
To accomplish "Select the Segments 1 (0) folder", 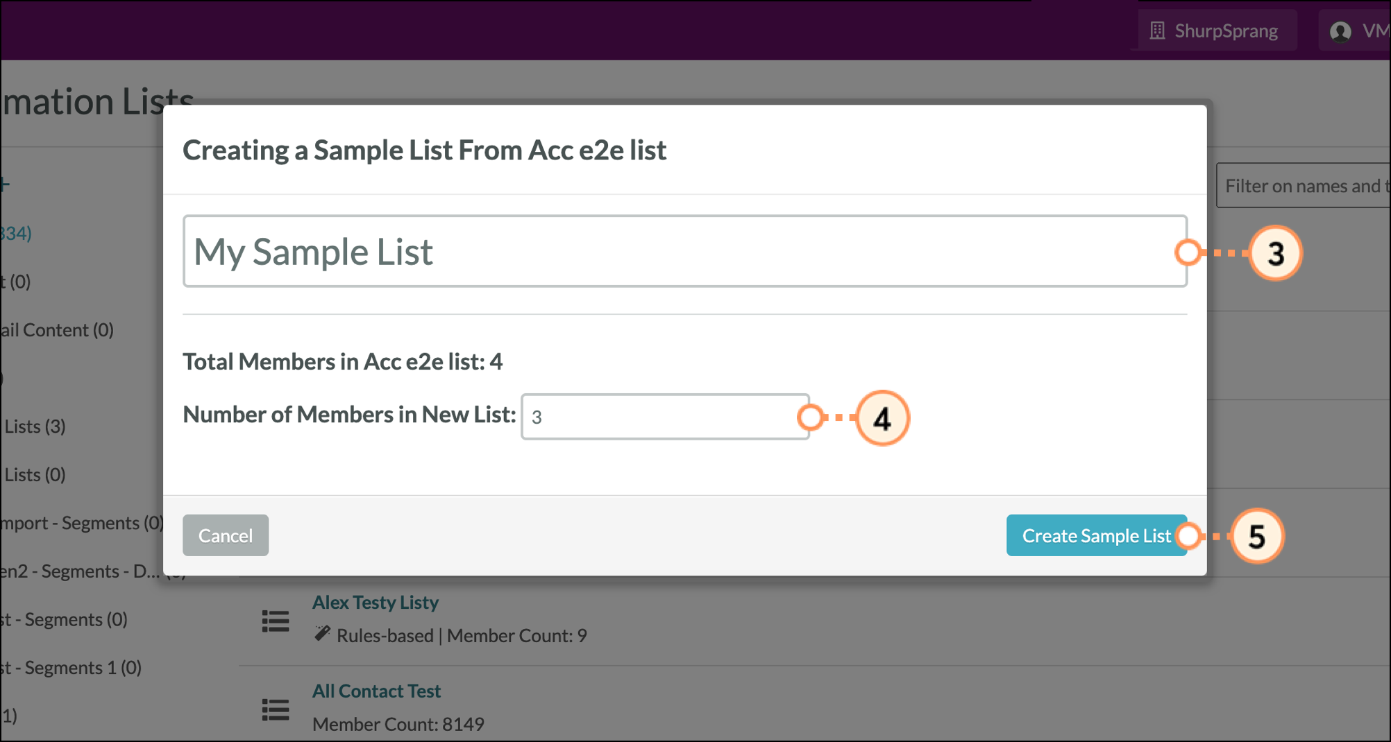I will tap(71, 668).
